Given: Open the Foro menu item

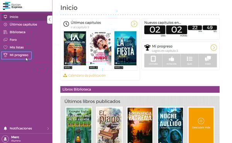Looking at the screenshot, I should point(13,40).
